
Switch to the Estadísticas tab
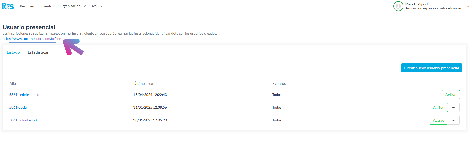[x=38, y=52]
